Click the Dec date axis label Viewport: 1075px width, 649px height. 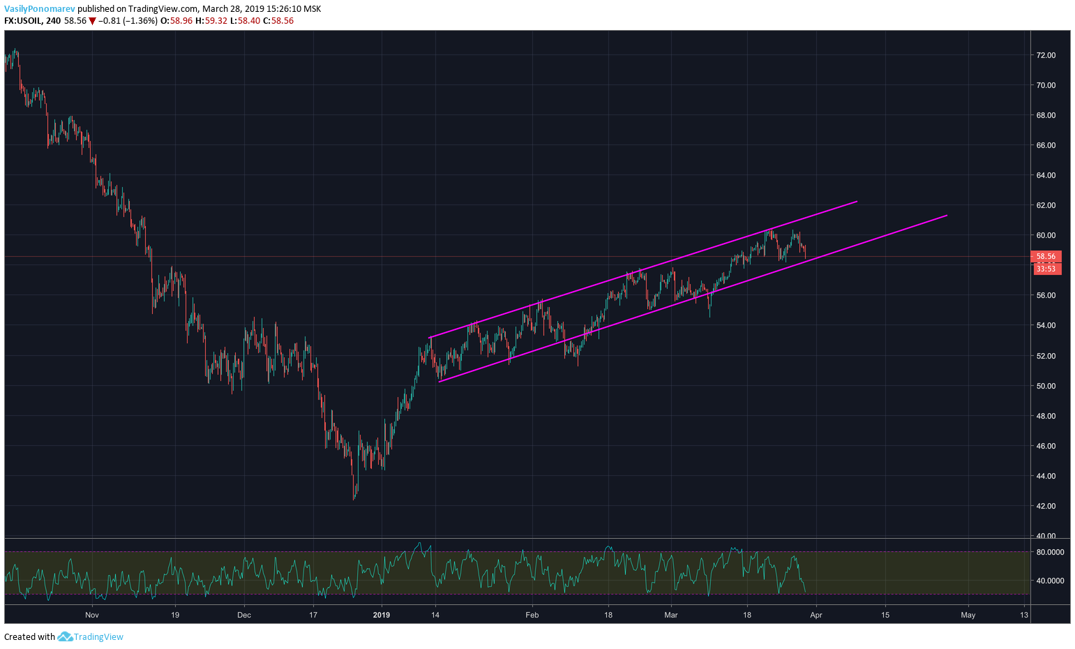pos(244,615)
